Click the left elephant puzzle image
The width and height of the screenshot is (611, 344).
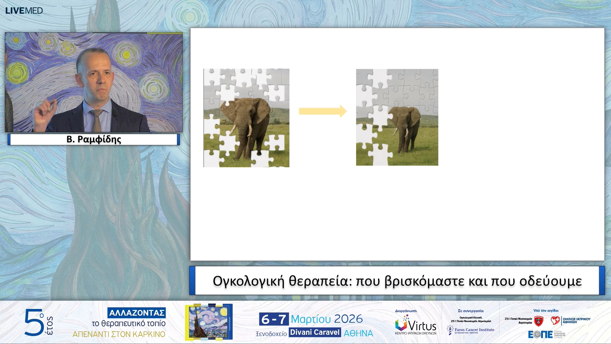(246, 118)
